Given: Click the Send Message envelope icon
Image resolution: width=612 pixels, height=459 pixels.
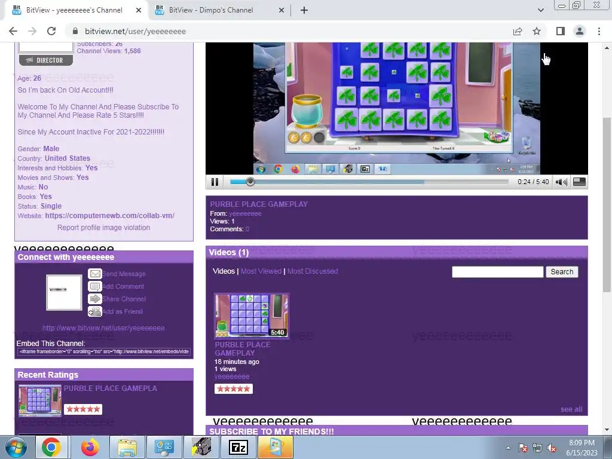Looking at the screenshot, I should 95,274.
